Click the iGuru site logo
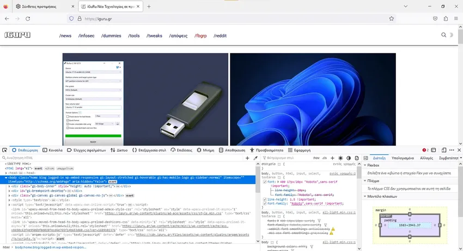The image size is (463, 251). pyautogui.click(x=17, y=35)
